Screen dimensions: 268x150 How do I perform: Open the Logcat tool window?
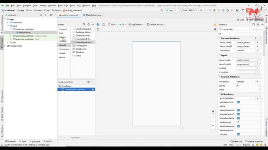coord(35,141)
